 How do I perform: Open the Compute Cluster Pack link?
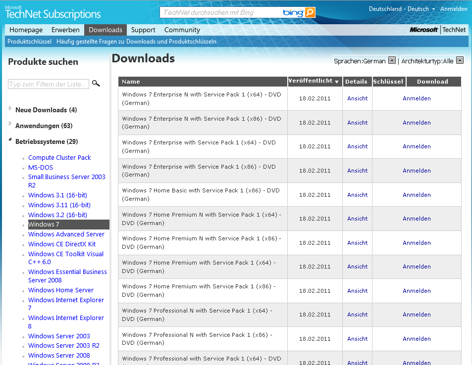click(59, 158)
